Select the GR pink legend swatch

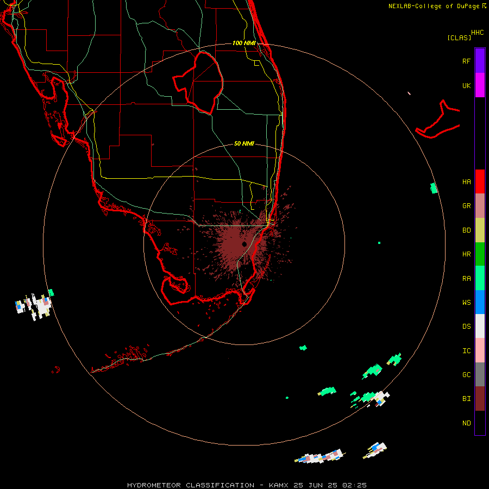click(x=480, y=206)
